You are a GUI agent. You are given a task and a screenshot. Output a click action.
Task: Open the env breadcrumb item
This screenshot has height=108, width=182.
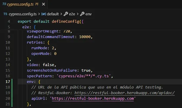coord(88,14)
